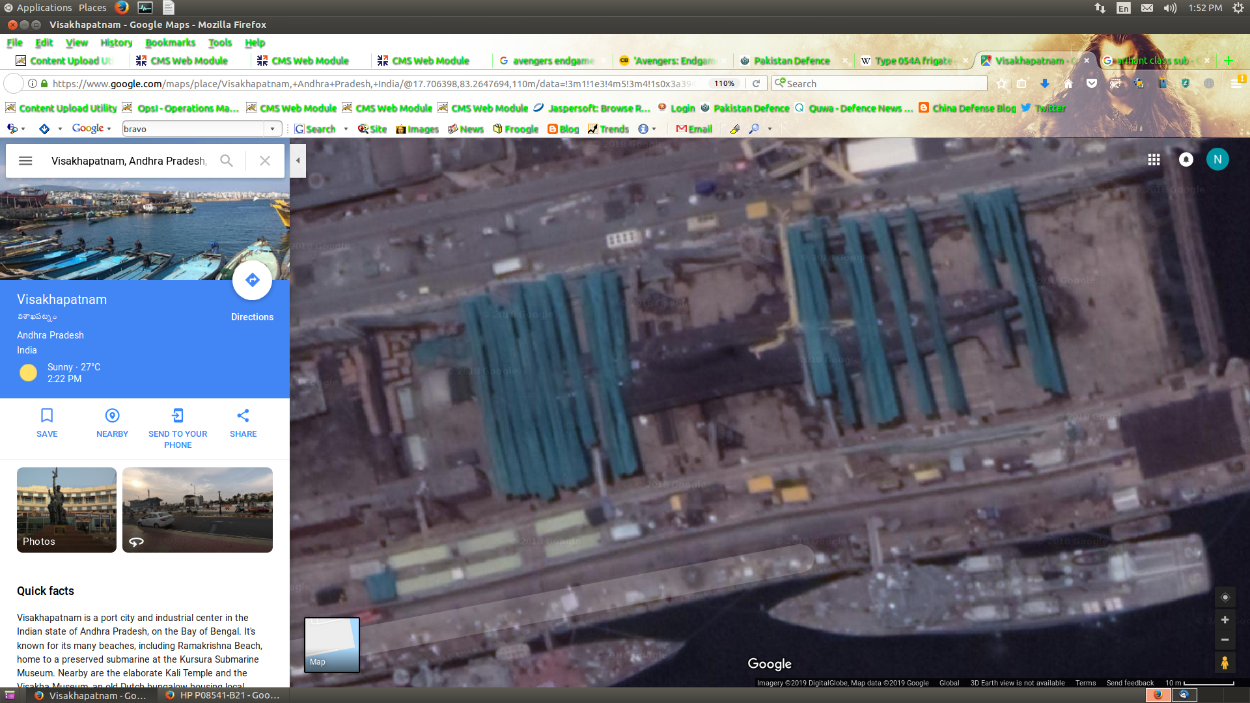Go to Firefox home page

pos(1068,83)
